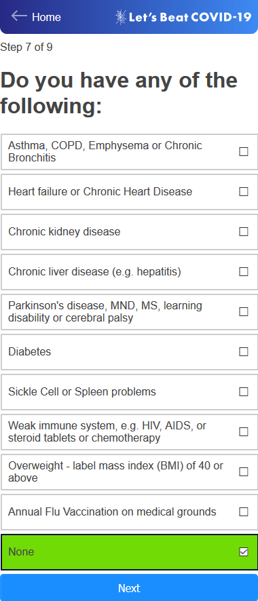Screen dimensions: 258x601
Task: Check the Overweight BMI 40 checkbox
Action: point(244,472)
